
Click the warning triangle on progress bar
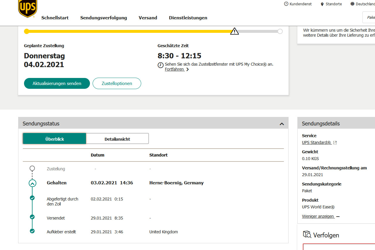click(x=234, y=31)
